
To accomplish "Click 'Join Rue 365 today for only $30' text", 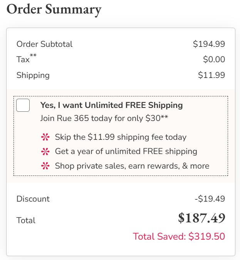I will coord(104,118).
